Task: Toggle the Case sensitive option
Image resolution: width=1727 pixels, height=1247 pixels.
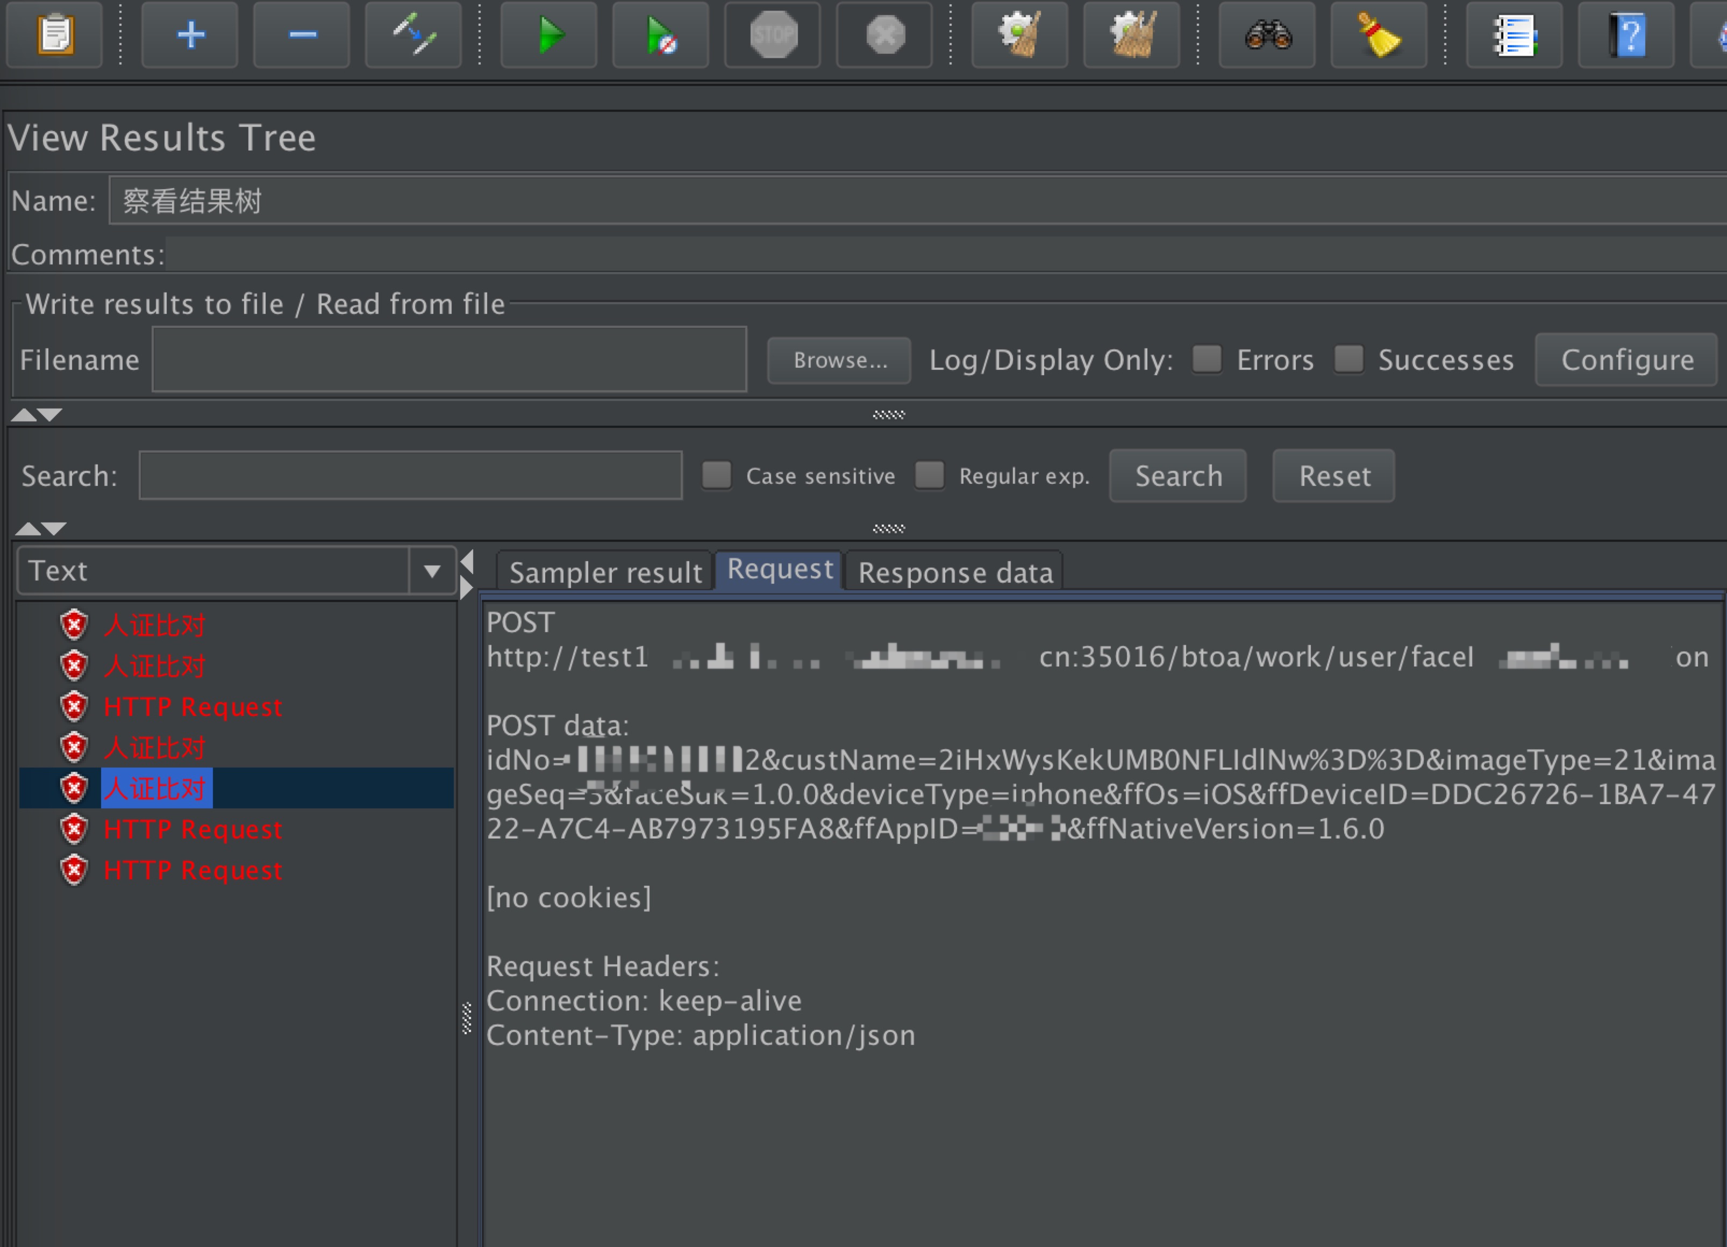Action: pos(717,475)
